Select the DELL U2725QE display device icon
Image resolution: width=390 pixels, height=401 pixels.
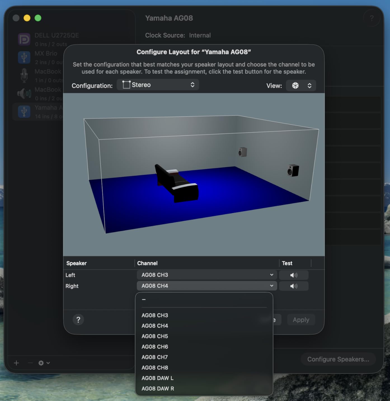coord(24,39)
